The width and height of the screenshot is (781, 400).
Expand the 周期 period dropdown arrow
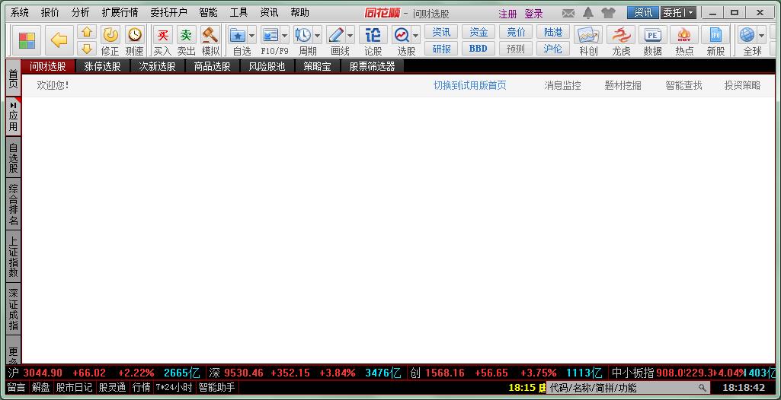point(318,36)
